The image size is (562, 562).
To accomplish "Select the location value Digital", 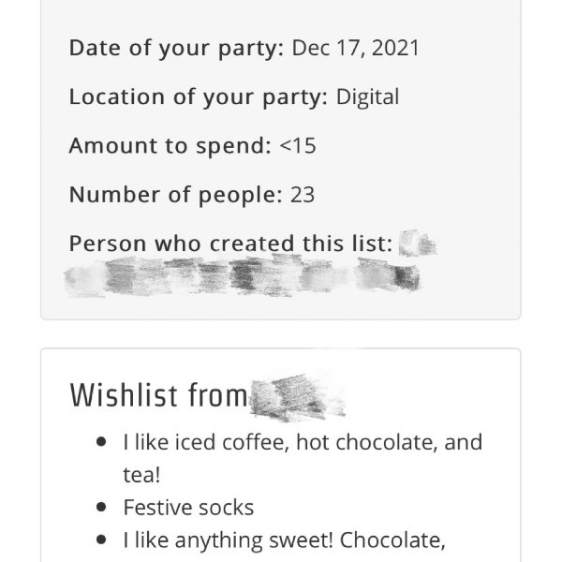I will [x=367, y=96].
